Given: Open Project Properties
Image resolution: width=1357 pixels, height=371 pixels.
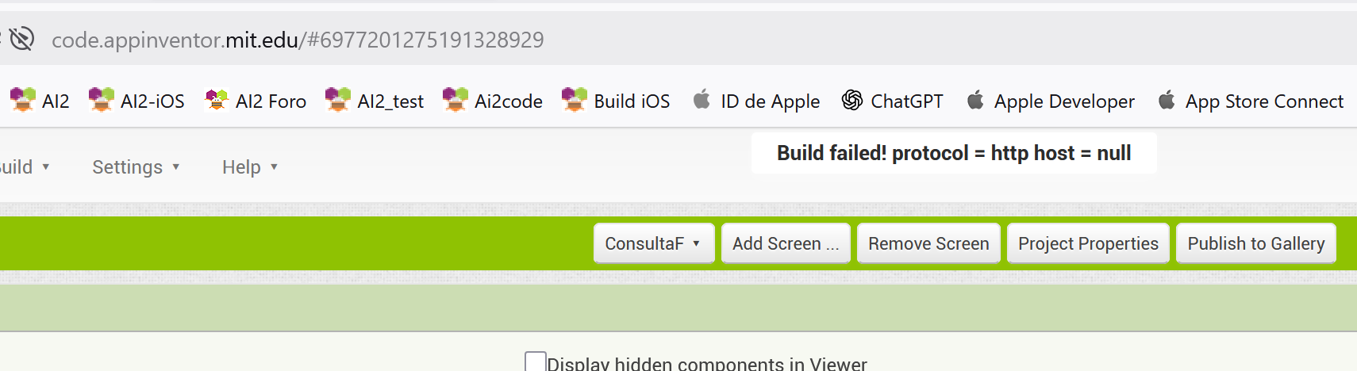Looking at the screenshot, I should tap(1088, 243).
